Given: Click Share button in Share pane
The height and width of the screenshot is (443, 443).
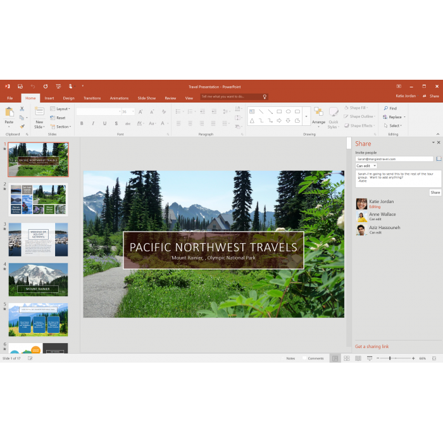Looking at the screenshot, I should (435, 192).
